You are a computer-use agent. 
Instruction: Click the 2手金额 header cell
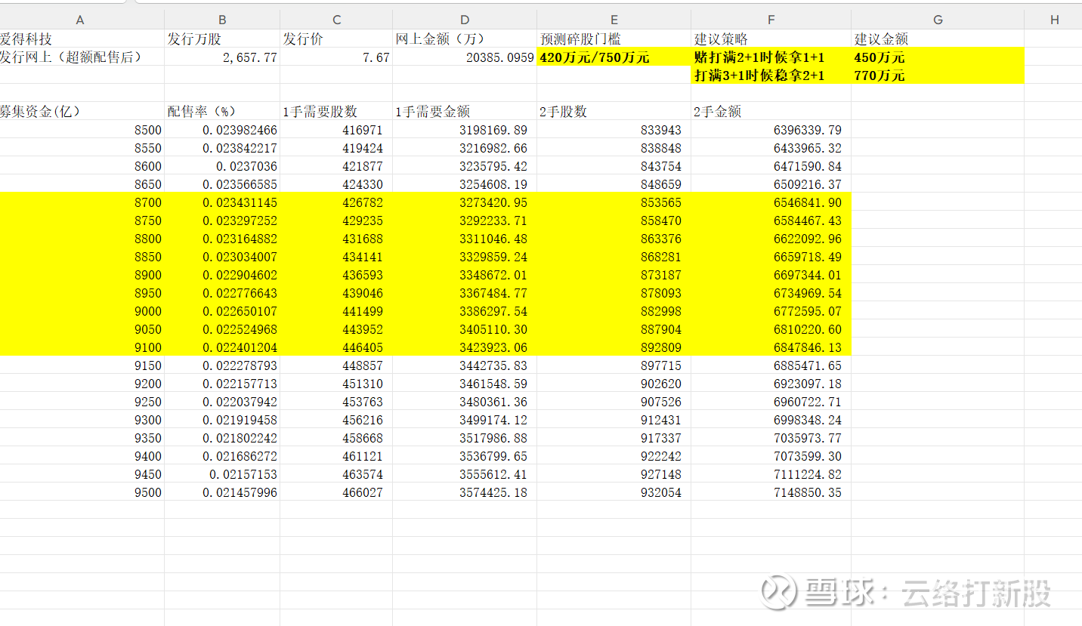pyautogui.click(x=771, y=112)
